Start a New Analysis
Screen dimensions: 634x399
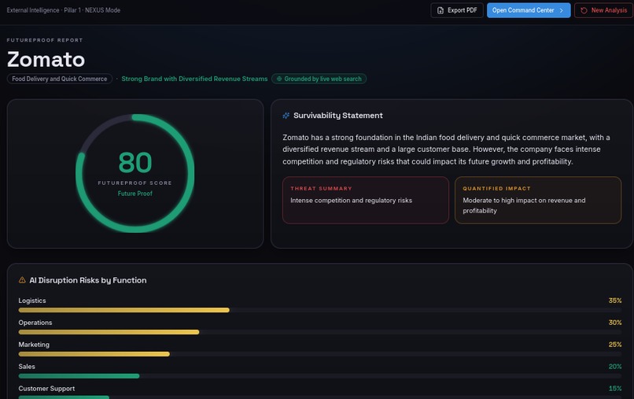(x=603, y=10)
